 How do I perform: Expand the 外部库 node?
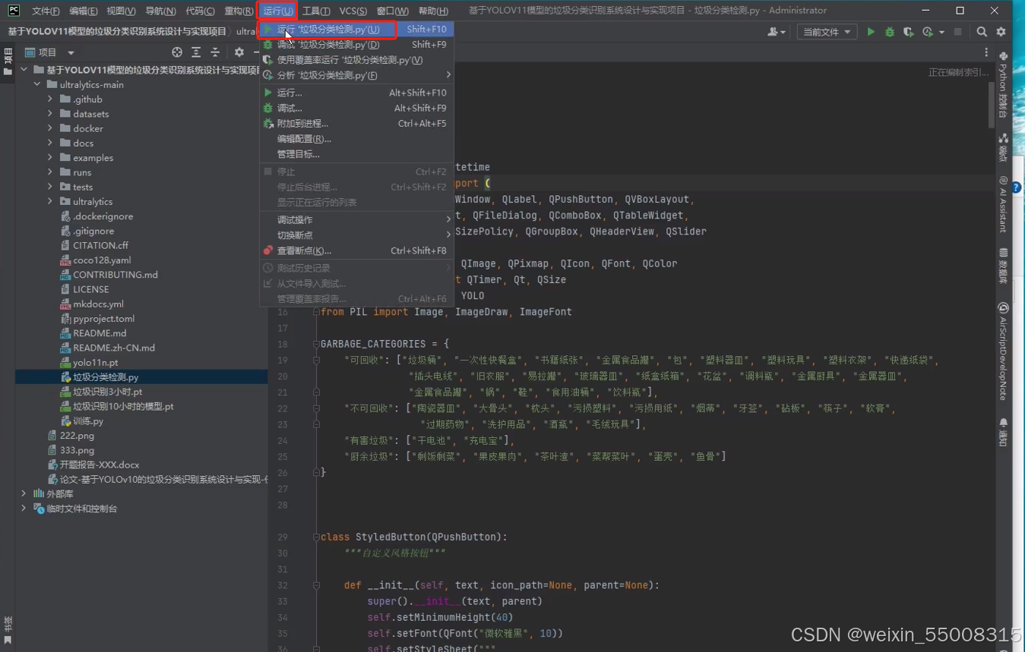24,494
